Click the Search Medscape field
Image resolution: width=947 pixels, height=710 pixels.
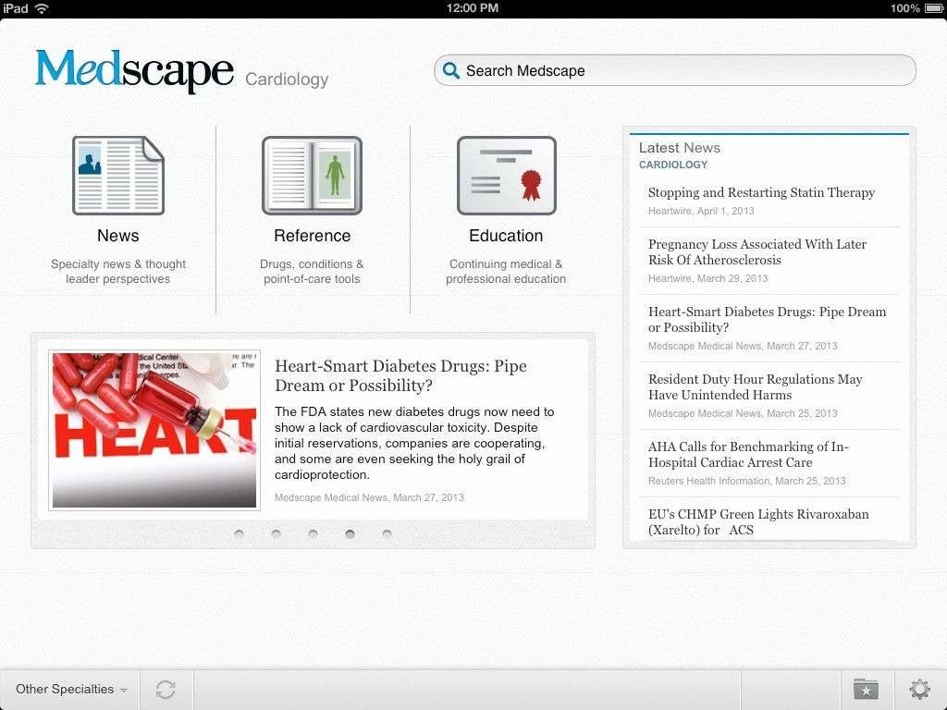click(674, 70)
